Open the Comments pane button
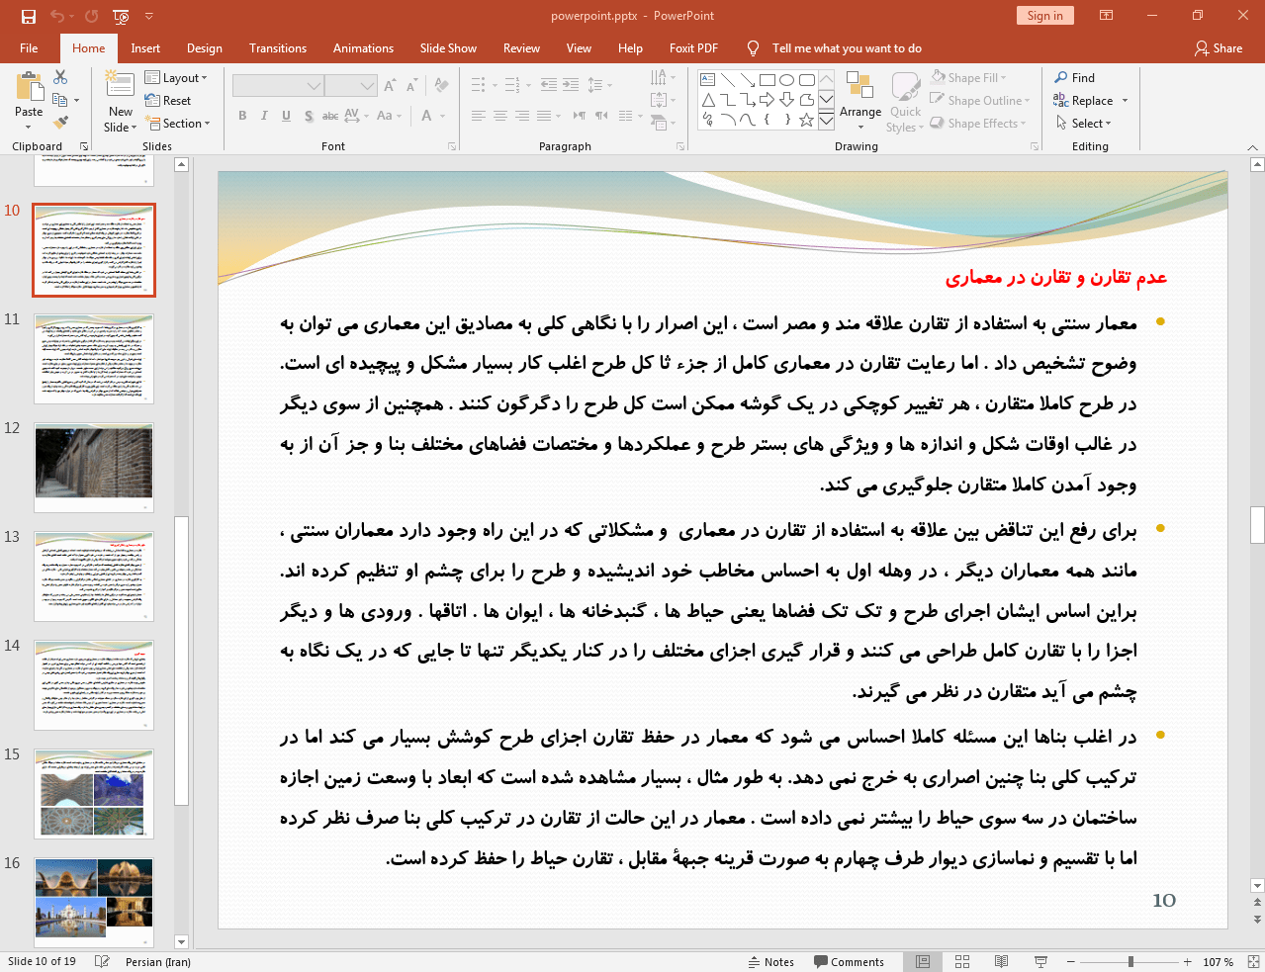This screenshot has width=1265, height=972. pos(849,962)
